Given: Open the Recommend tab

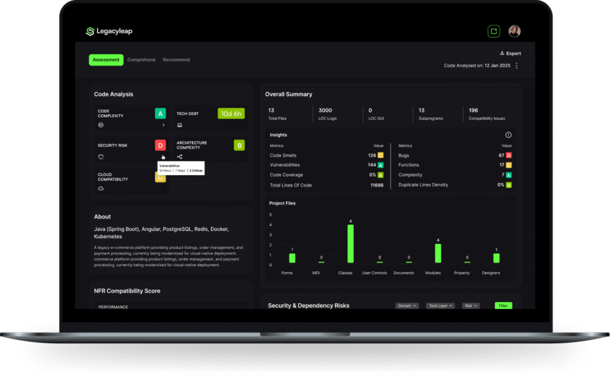Looking at the screenshot, I should point(176,60).
